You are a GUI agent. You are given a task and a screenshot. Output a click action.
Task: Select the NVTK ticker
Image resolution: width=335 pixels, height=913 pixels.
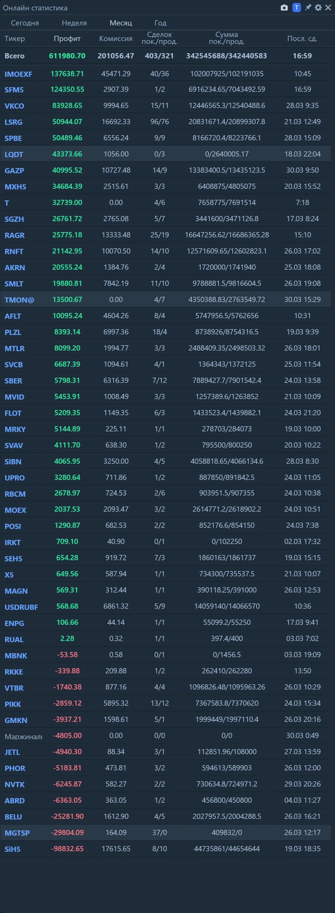[x=15, y=785]
